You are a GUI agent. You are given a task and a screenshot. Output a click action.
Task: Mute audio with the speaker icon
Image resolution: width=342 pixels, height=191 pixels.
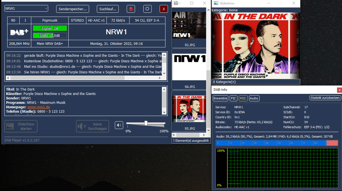[x=119, y=125]
